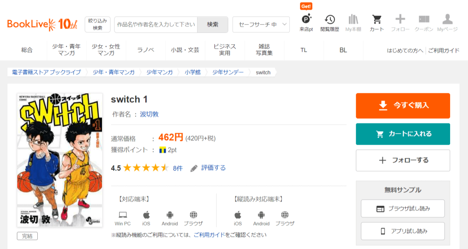The image size is (468, 249).
Task: Open 閲覧履歴 browsing history icon
Action: [x=329, y=23]
